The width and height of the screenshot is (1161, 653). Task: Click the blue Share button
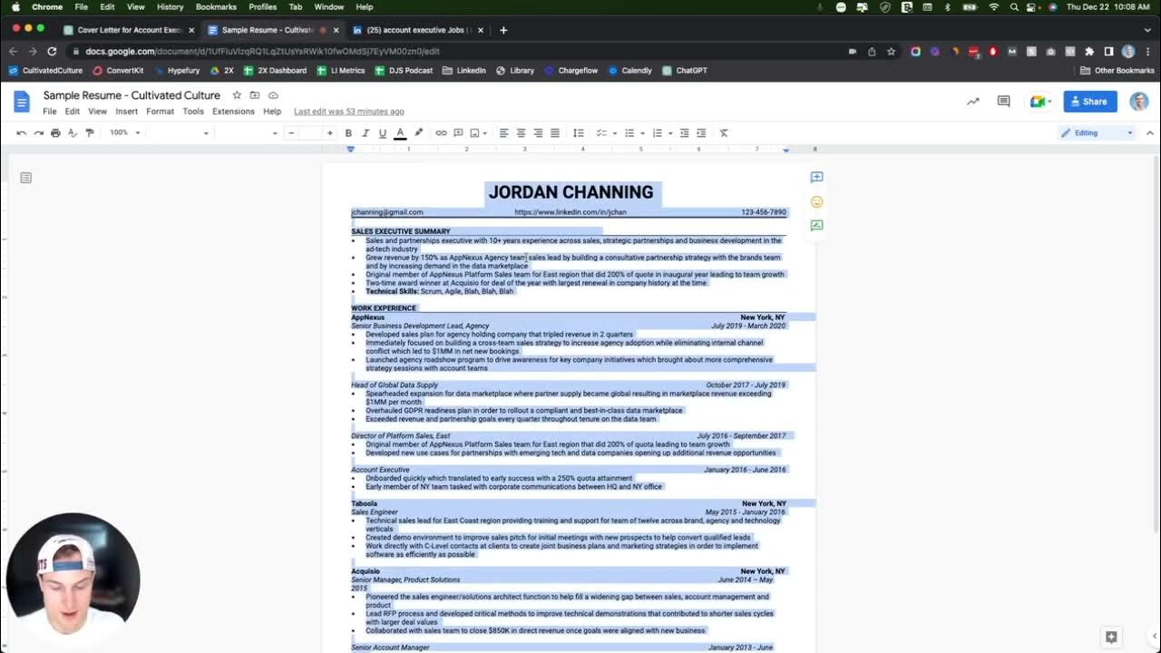click(1090, 102)
